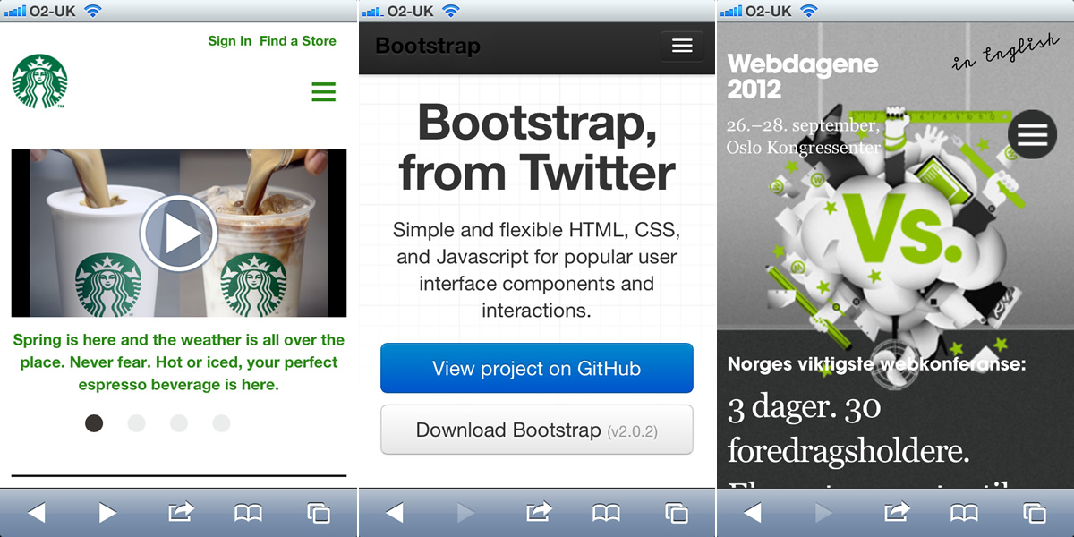1074x537 pixels.
Task: Select the fourth carousel dot on Starbucks
Action: [x=221, y=423]
